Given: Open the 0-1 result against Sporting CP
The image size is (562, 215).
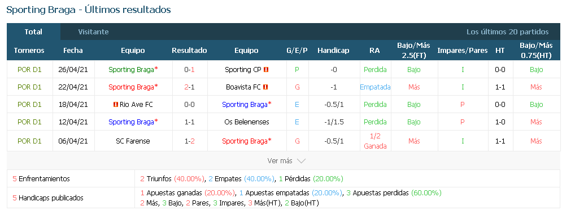Looking at the screenshot, I should click(x=189, y=70).
